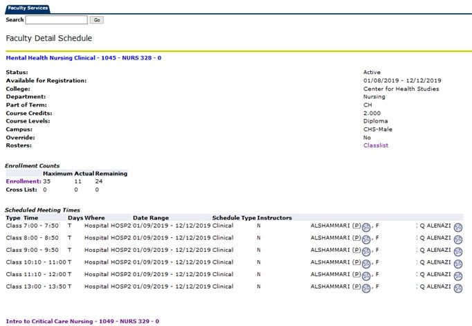The width and height of the screenshot is (472, 326).
Task: Select the Part of Term value CH
Action: [367, 105]
